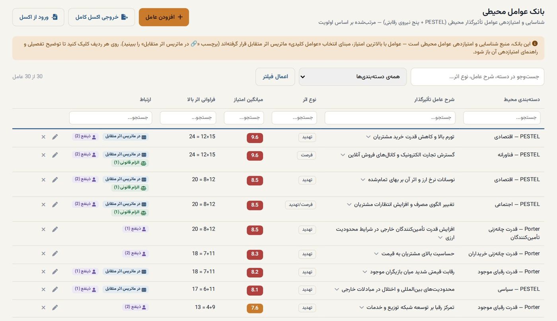Expand details of نوسانات نرخ ارز

(362, 180)
